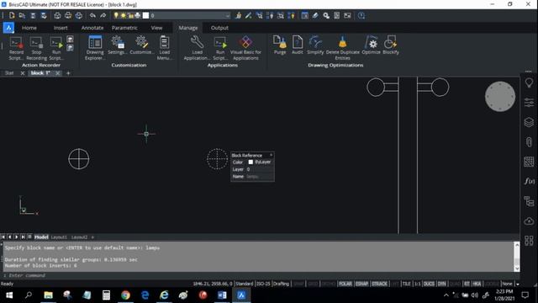Image resolution: width=538 pixels, height=303 pixels.
Task: Open the Settings dialog icon
Action: pyautogui.click(x=118, y=43)
